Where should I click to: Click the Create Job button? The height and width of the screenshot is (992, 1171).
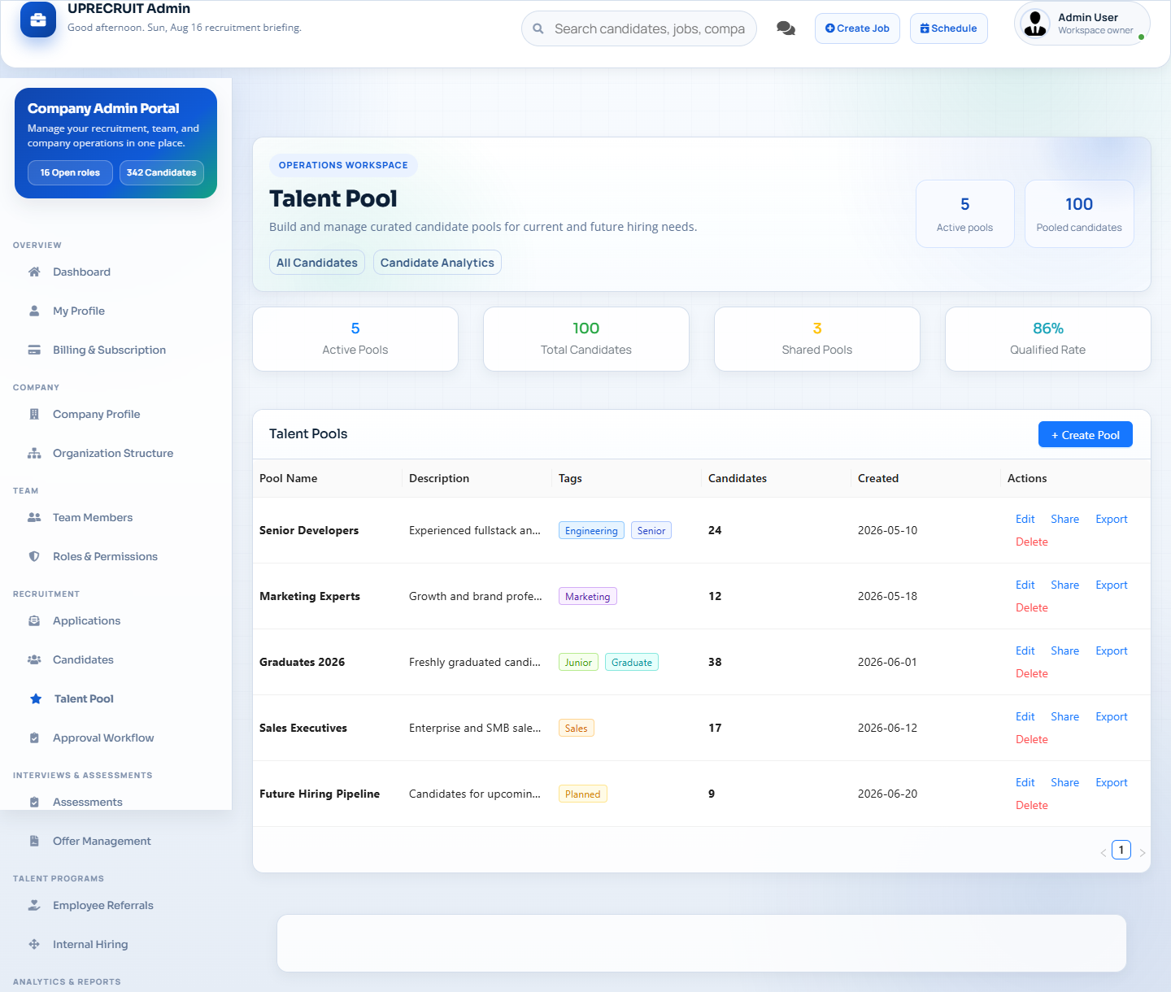[x=857, y=28]
